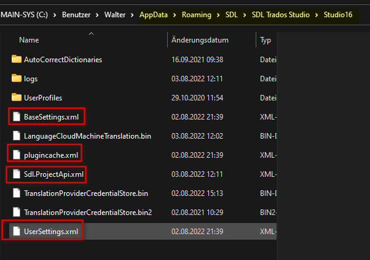370x260 pixels.
Task: Sort by Typ column header
Action: click(x=266, y=41)
